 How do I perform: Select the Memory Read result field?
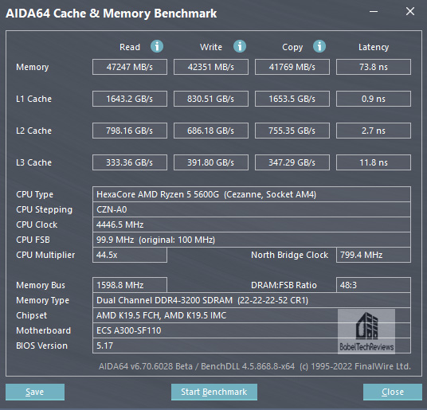130,67
